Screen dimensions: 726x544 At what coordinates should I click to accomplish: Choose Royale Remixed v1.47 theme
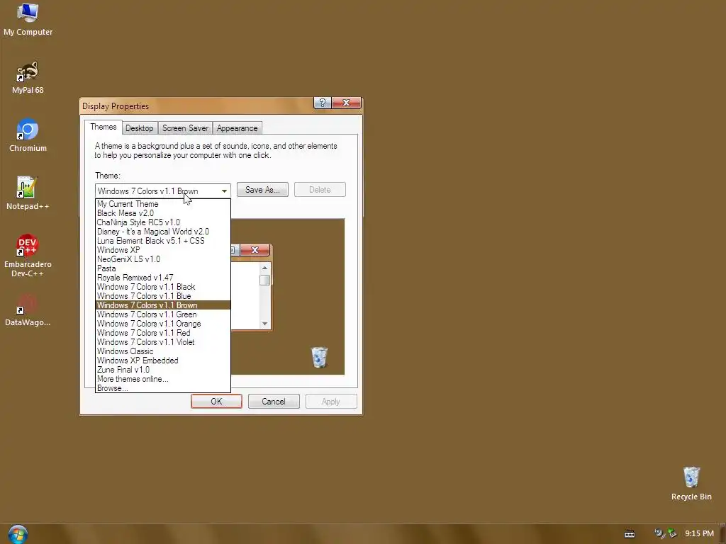coord(162,278)
